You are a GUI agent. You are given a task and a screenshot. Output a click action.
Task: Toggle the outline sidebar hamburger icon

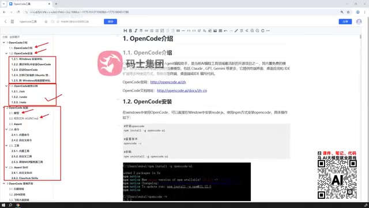click(12, 21)
